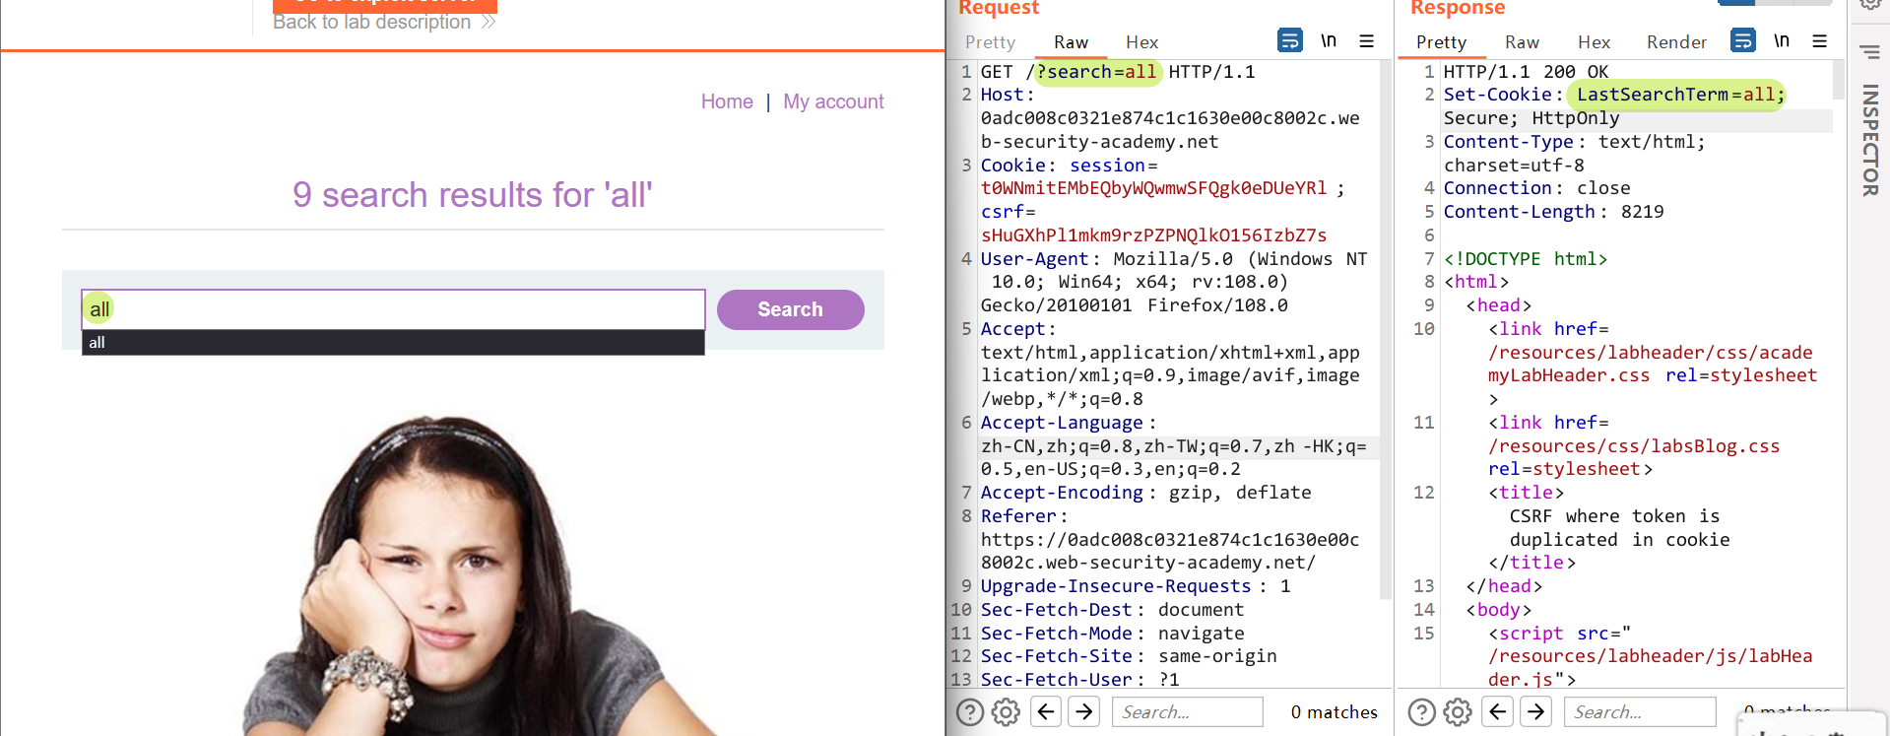Switch Request view to the Hex tab
1890x736 pixels.
[1141, 42]
